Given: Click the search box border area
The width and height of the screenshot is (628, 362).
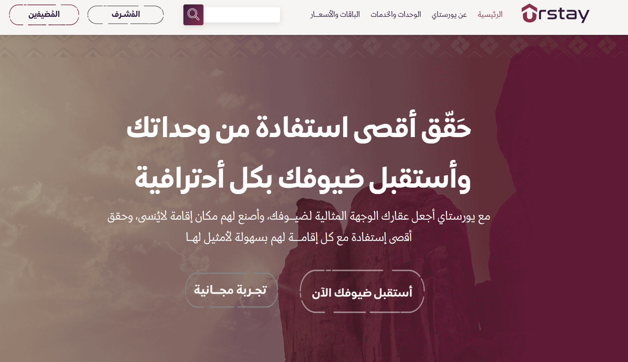Looking at the screenshot, I should click(279, 14).
